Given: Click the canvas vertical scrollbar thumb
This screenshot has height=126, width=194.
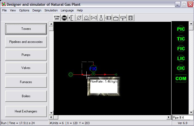Looking at the screenshot, I should click(x=51, y=29).
